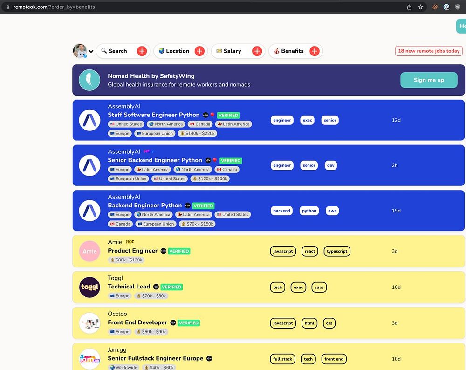
Task: Click the dev tag on Senior Backend Engineer row
Action: (330, 165)
